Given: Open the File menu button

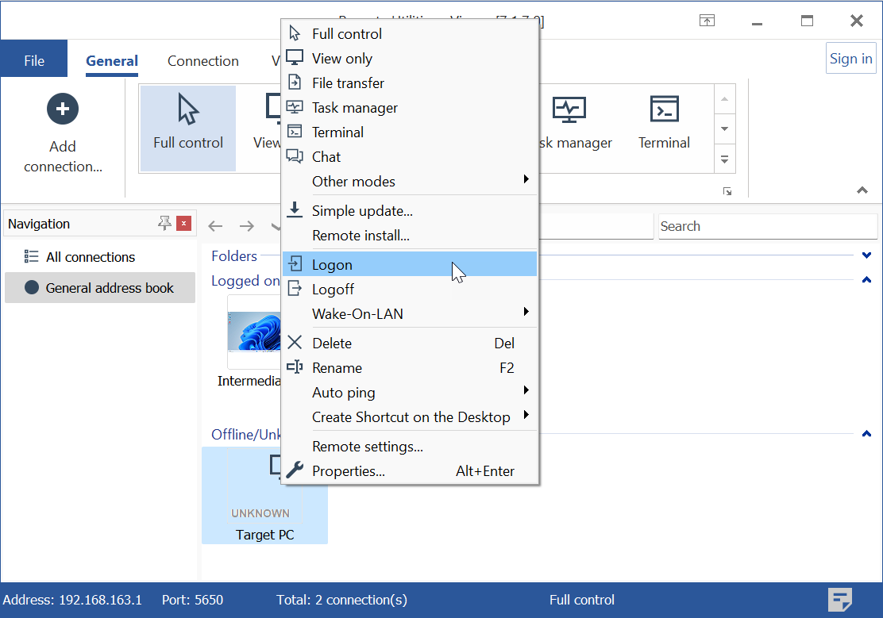Looking at the screenshot, I should tap(34, 61).
